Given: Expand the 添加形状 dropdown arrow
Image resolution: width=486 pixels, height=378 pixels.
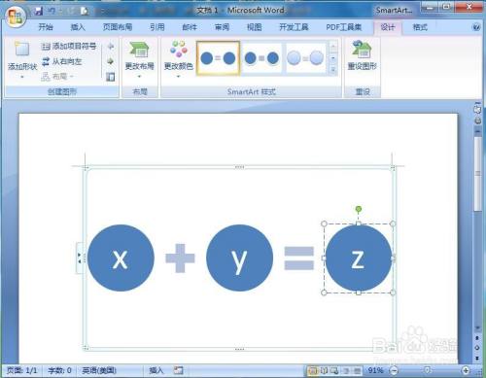Looking at the screenshot, I should tap(22, 77).
